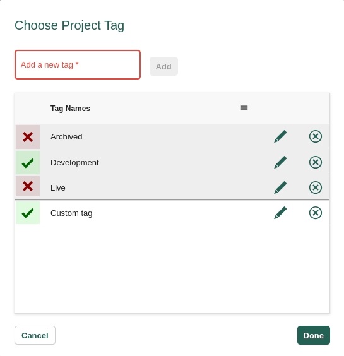Delete the Live tag

pos(316,187)
